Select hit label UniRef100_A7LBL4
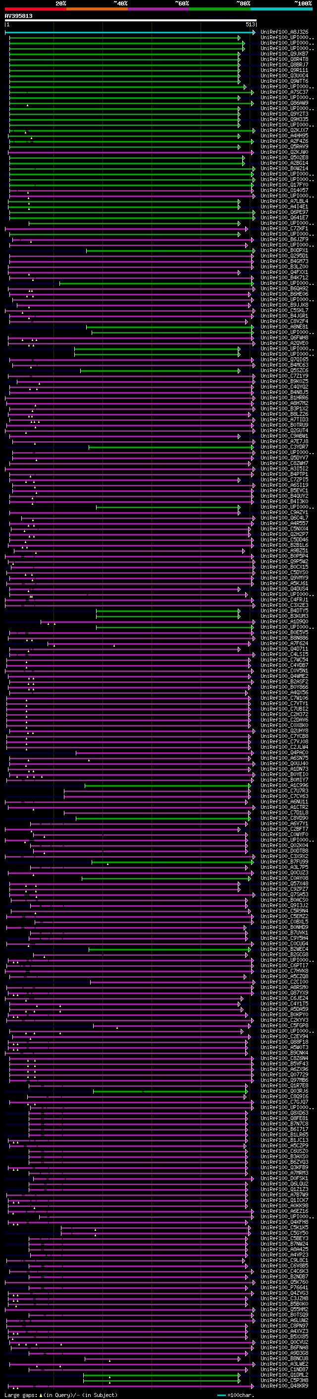The height and width of the screenshot is (1399, 317). click(284, 201)
